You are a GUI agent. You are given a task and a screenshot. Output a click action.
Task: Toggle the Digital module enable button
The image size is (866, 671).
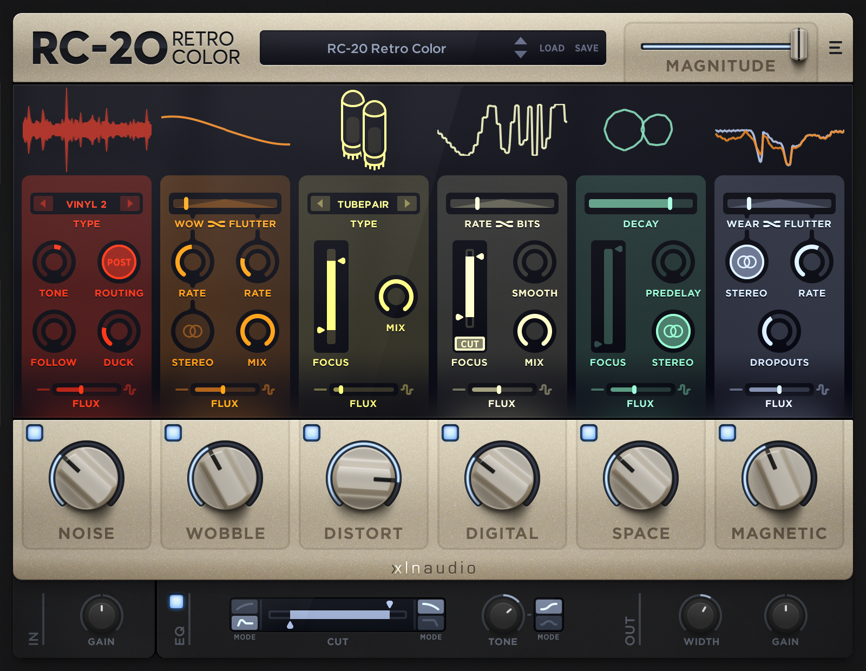tap(450, 433)
